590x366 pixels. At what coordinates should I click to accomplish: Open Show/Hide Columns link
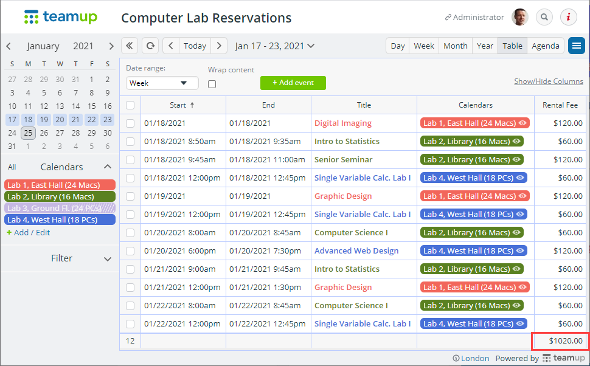pyautogui.click(x=548, y=81)
